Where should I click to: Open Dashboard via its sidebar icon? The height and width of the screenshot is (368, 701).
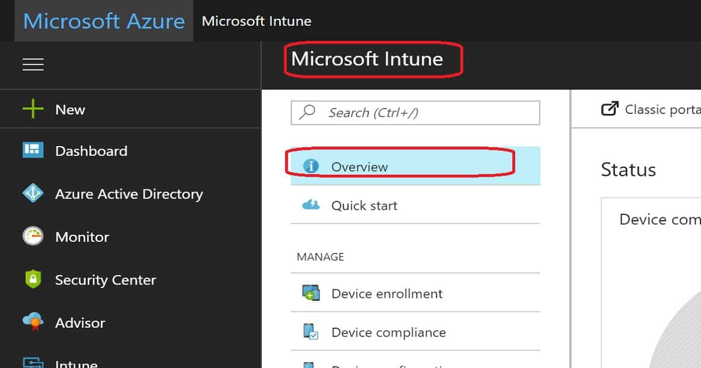pos(33,150)
